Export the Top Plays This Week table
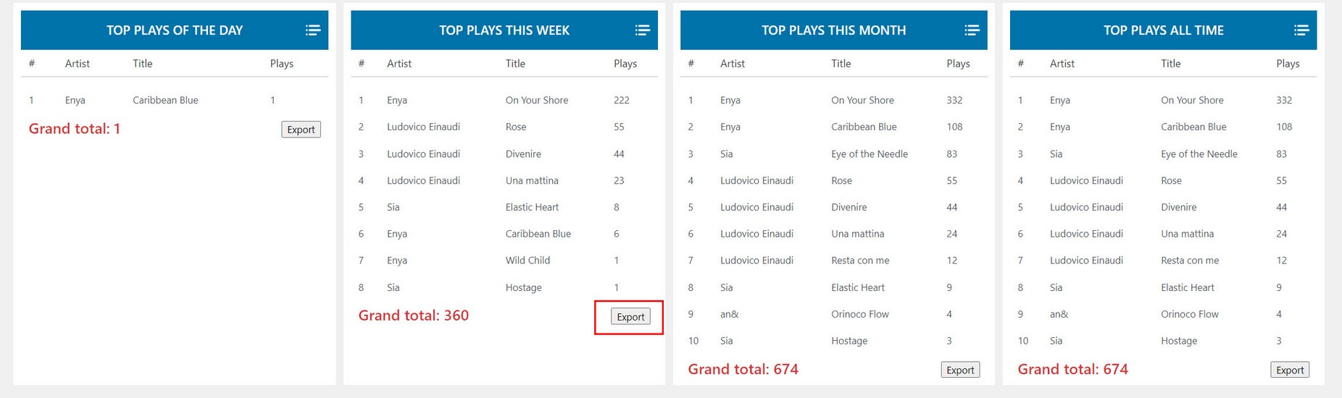Viewport: 1342px width, 398px height. click(630, 317)
